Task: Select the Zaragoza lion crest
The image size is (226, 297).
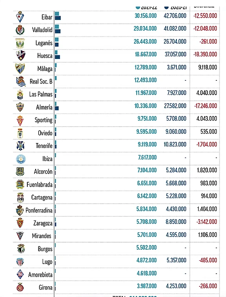Action: pos(20,223)
